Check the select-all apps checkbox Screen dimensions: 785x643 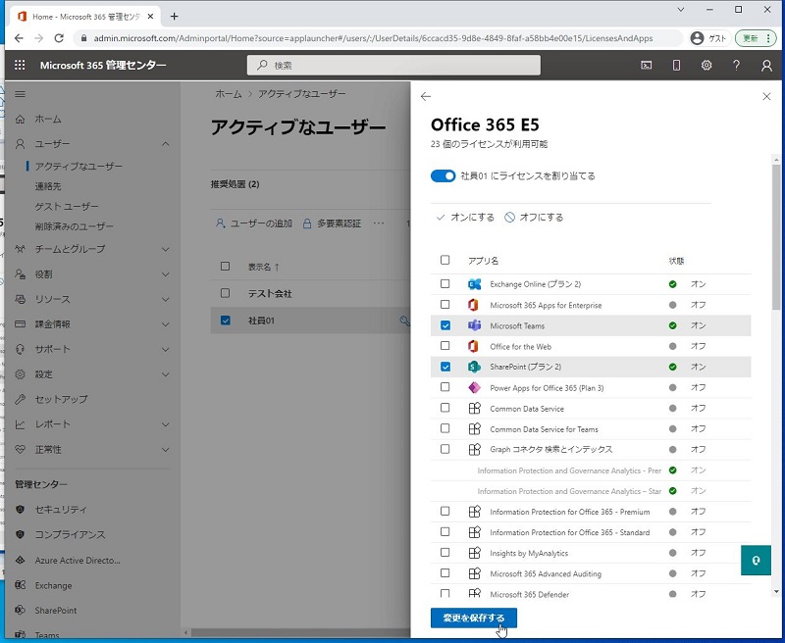(445, 260)
